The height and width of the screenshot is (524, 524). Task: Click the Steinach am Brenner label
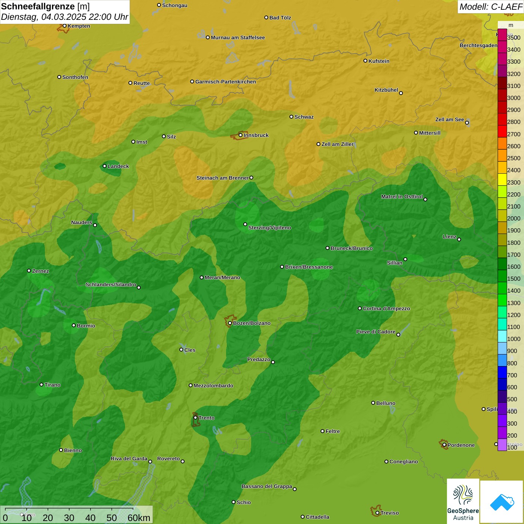(222, 178)
